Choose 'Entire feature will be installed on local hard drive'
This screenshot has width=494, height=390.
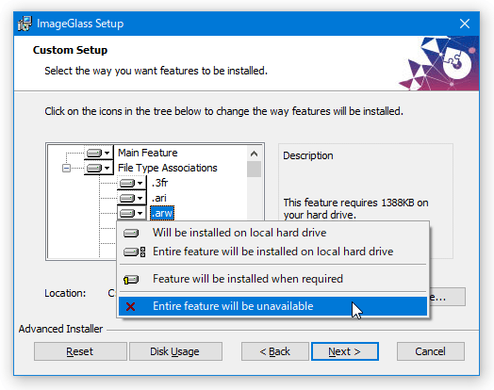(272, 252)
